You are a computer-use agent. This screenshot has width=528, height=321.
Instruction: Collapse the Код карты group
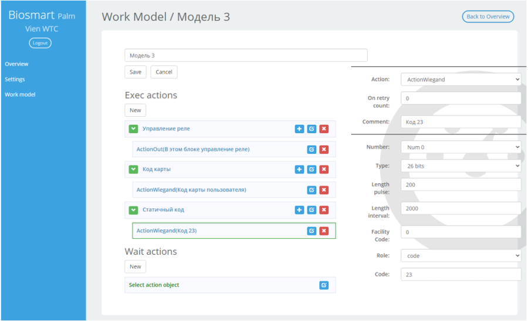pos(133,170)
